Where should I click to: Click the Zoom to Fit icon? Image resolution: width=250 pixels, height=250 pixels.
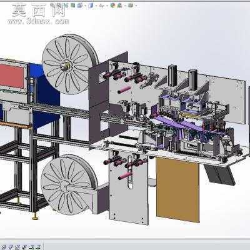click(52, 6)
